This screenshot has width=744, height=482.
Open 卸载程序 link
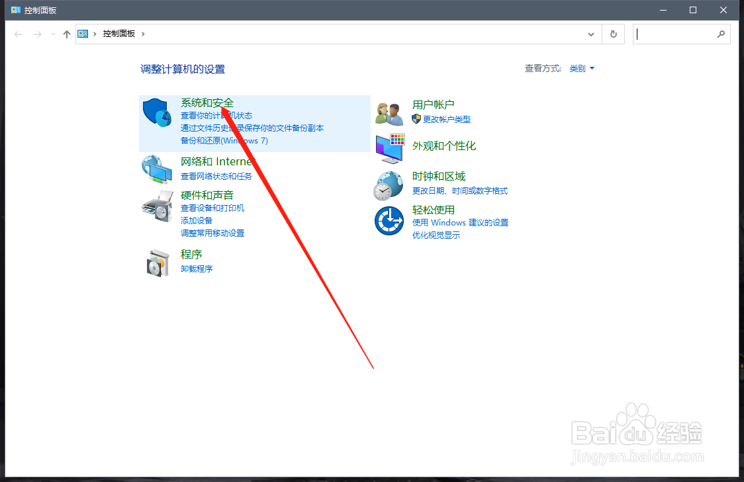196,268
